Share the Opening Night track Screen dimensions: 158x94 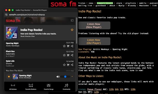pos(72,46)
